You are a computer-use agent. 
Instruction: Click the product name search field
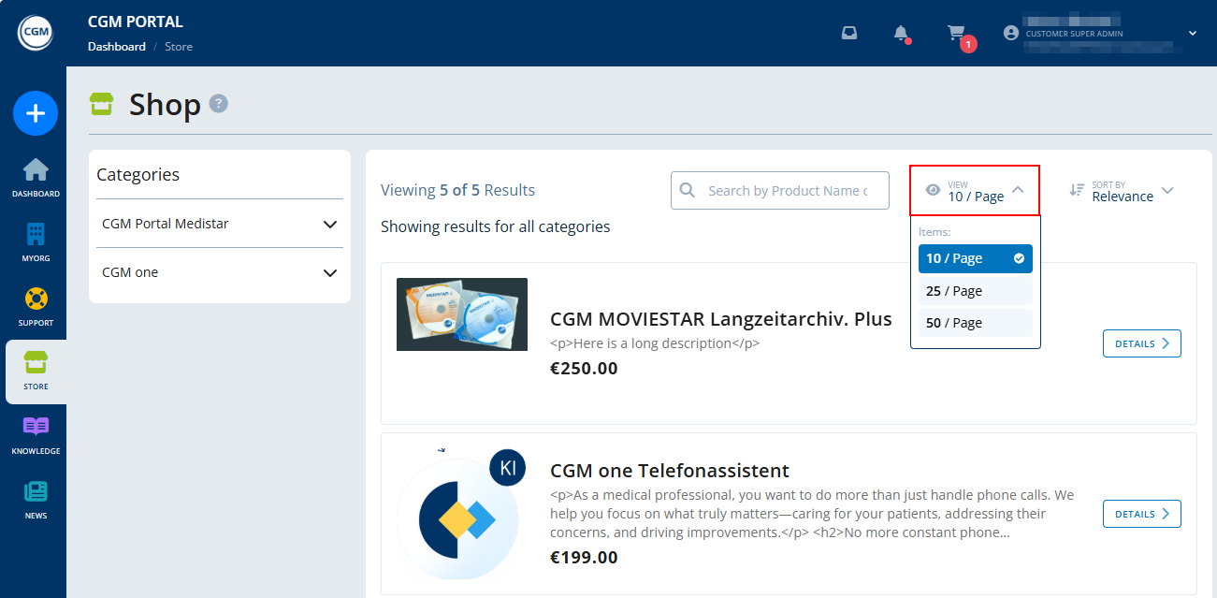786,191
